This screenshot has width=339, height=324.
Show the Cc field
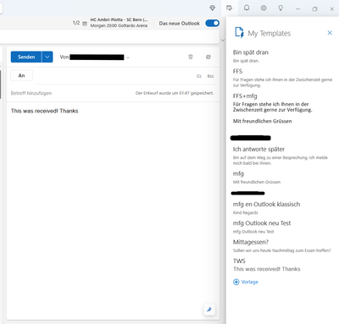tap(199, 76)
